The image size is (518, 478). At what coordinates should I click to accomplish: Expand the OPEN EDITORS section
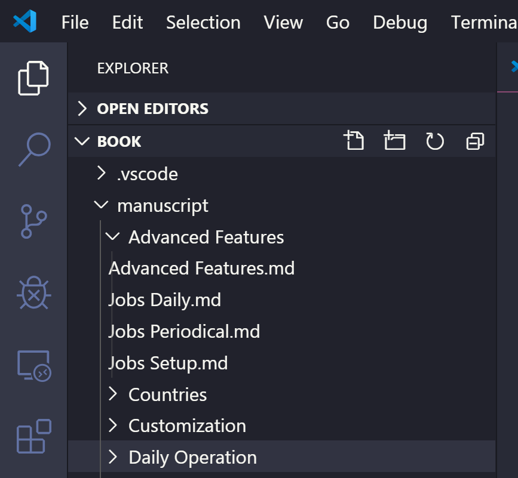(281, 109)
